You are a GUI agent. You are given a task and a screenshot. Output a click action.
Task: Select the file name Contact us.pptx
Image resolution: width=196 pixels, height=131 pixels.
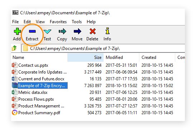click(33, 65)
